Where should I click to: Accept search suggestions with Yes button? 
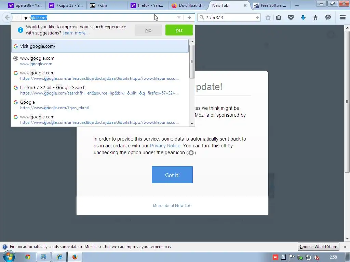179,30
